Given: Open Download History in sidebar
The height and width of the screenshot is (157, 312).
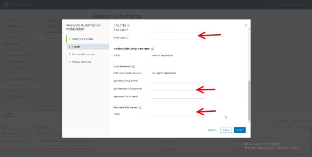Looking at the screenshot, I should click(x=20, y=55).
